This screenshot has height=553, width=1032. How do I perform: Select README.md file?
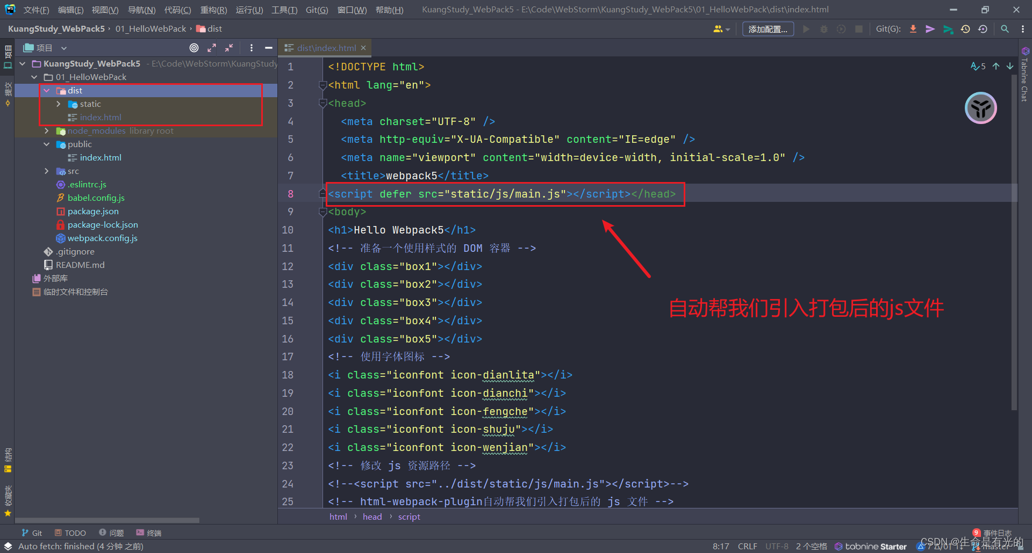[80, 265]
